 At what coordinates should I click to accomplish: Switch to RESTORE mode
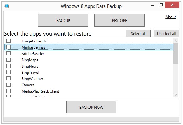point(119,20)
